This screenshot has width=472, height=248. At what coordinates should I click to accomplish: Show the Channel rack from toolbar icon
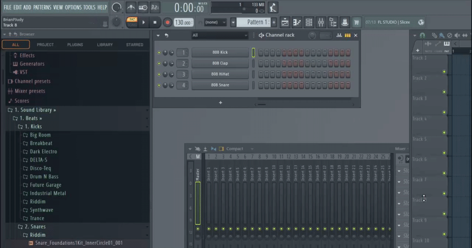(x=309, y=22)
